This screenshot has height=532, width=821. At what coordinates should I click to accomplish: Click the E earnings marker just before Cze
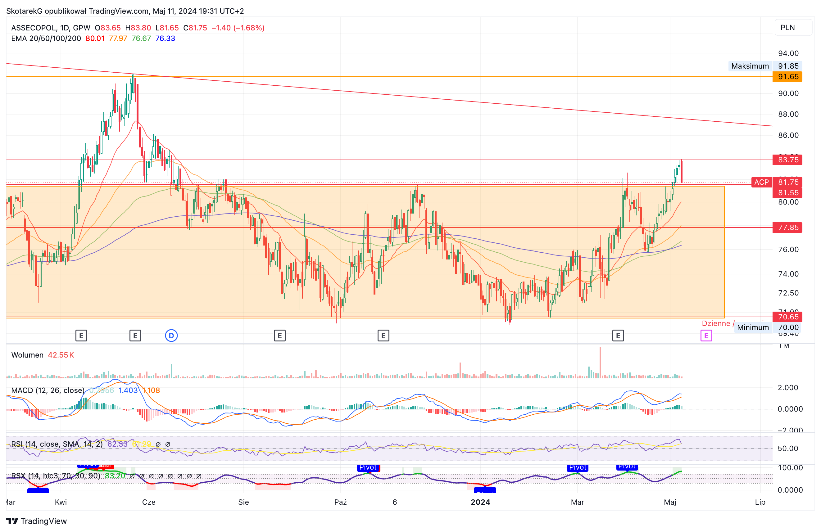(x=135, y=336)
